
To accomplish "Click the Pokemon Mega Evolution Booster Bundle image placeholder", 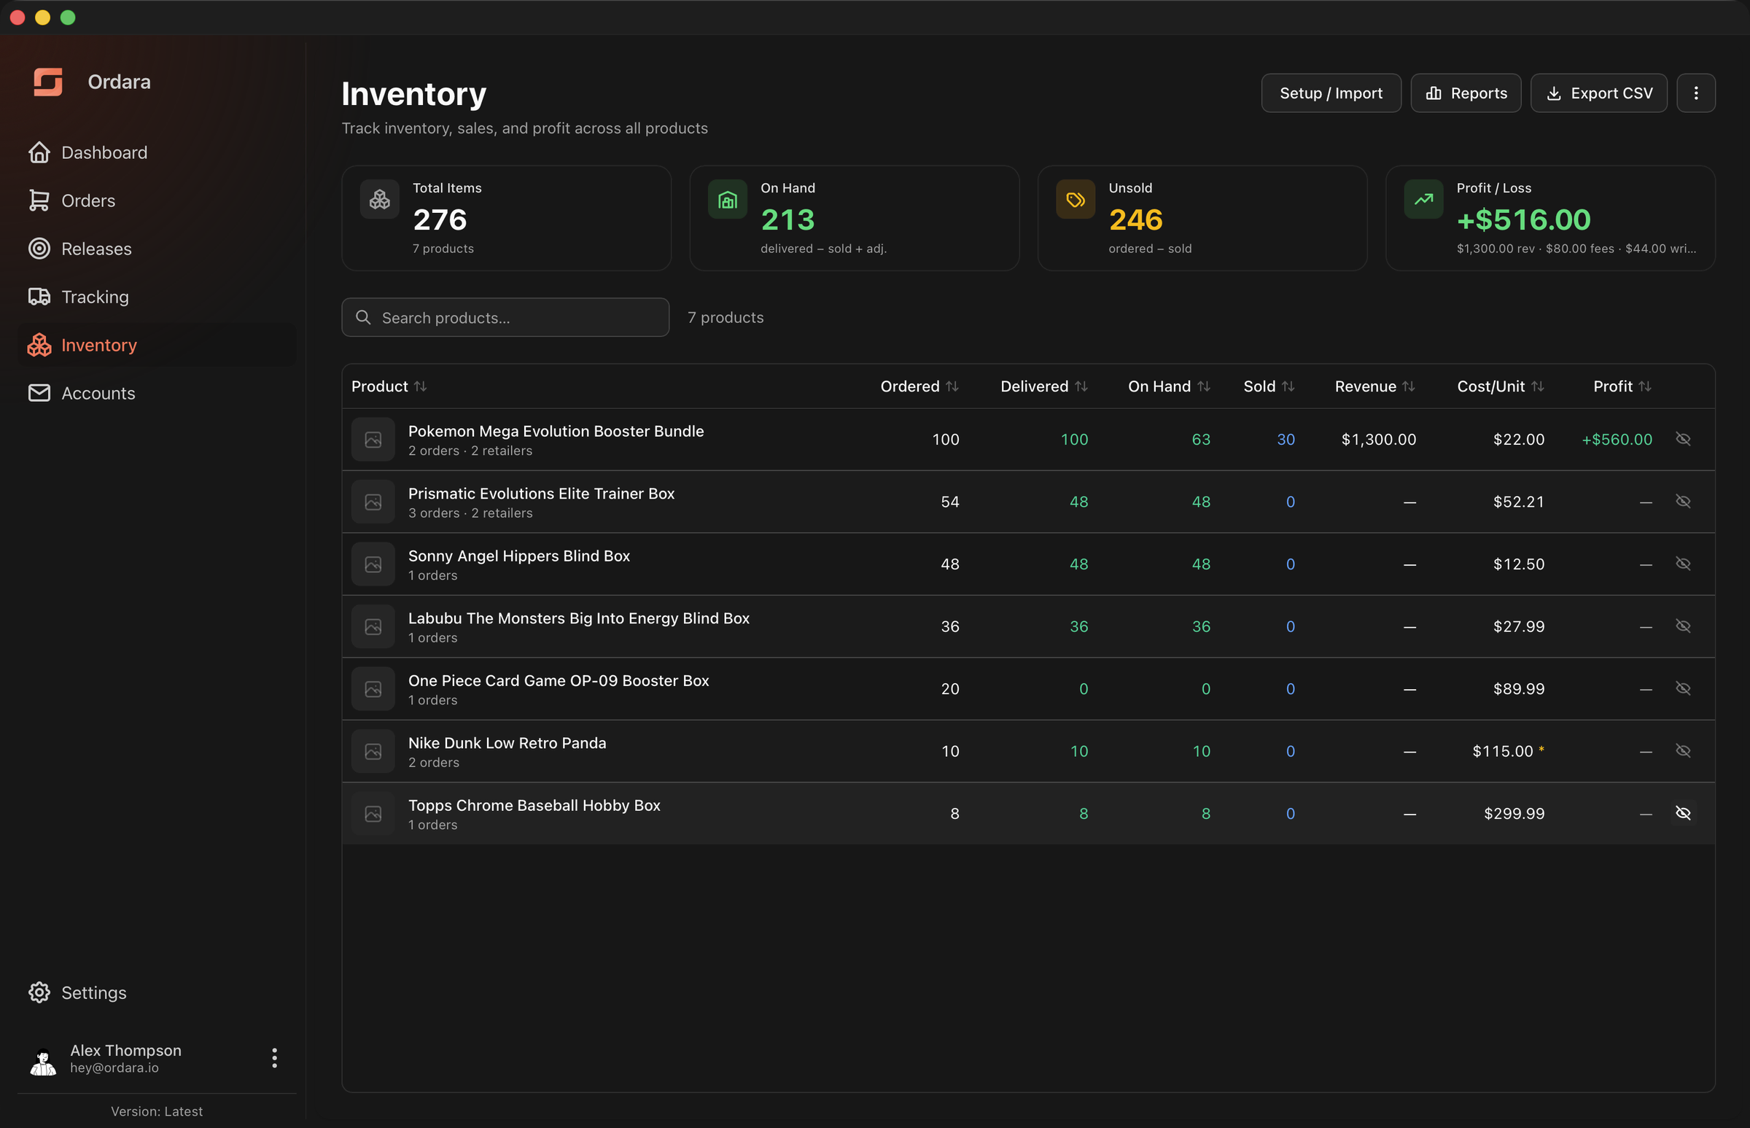I will click(x=373, y=440).
